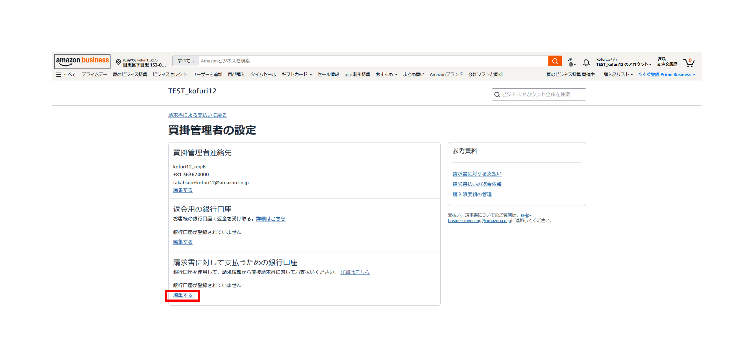The image size is (753, 359).
Task: Focus the ビジネスアカウント全体を検索 field
Action: (x=539, y=95)
